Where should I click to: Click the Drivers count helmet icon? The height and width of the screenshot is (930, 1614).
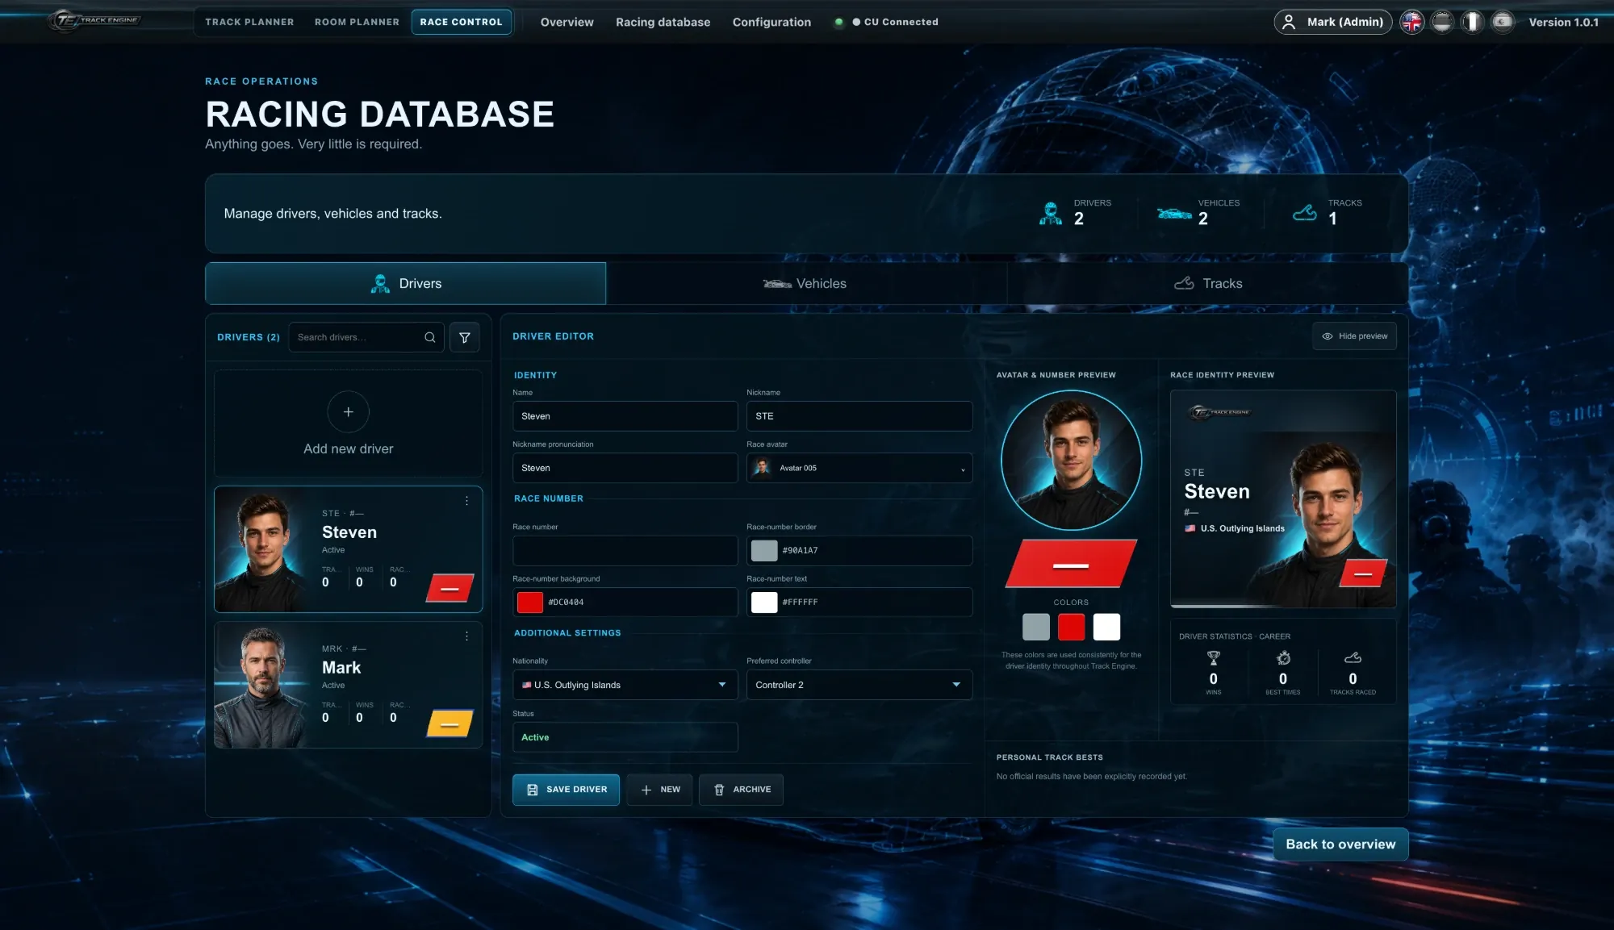point(1051,213)
